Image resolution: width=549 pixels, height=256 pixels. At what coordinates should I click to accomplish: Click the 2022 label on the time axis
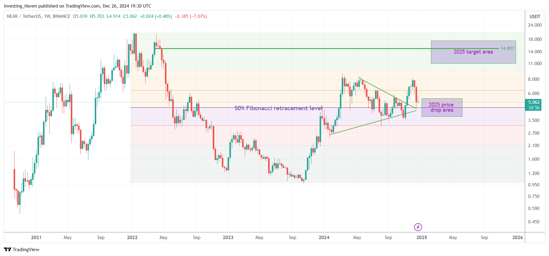[x=132, y=238]
